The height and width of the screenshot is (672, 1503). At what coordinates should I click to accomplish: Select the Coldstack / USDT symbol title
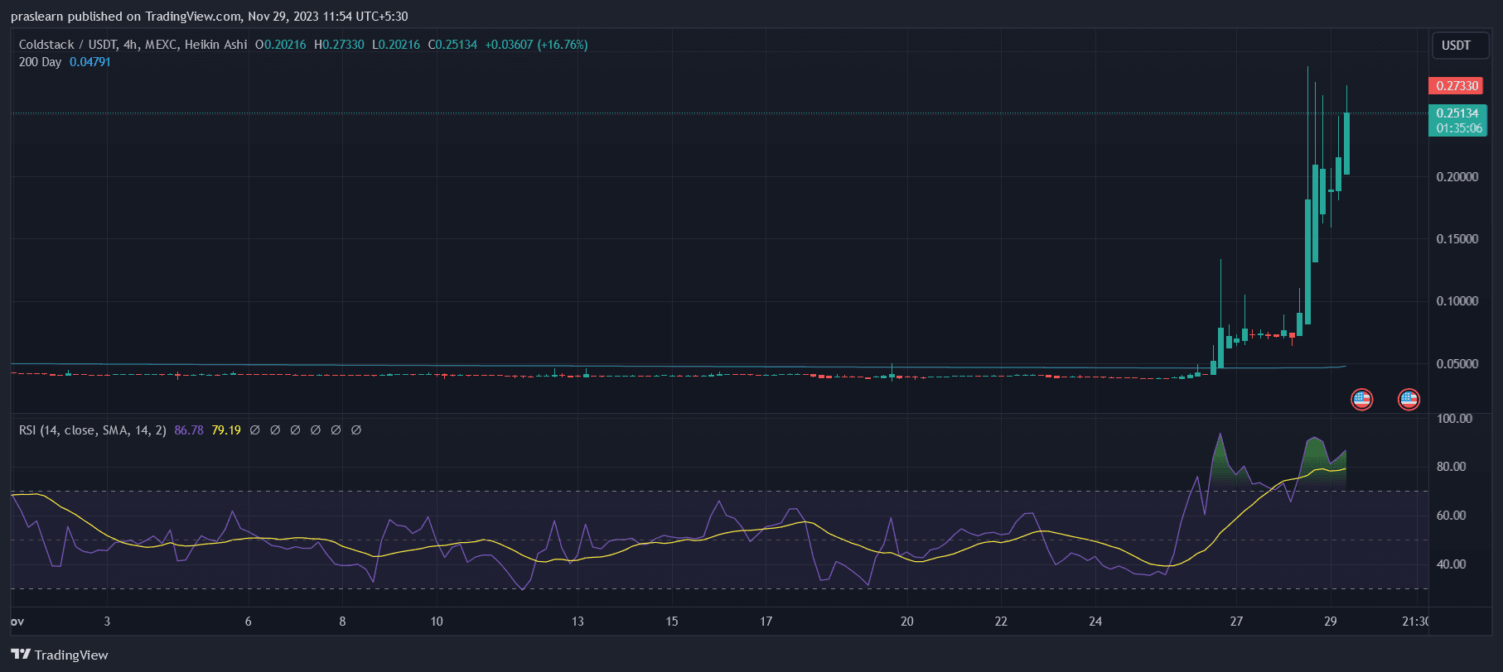(x=67, y=45)
